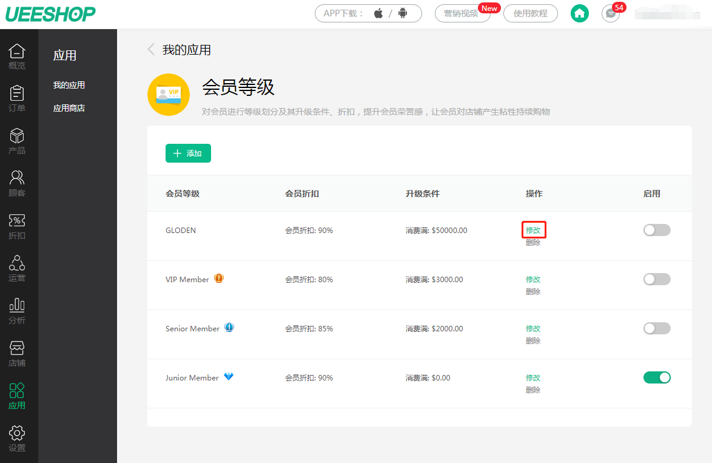Click the diamond icon beside Junior Member

(x=229, y=376)
